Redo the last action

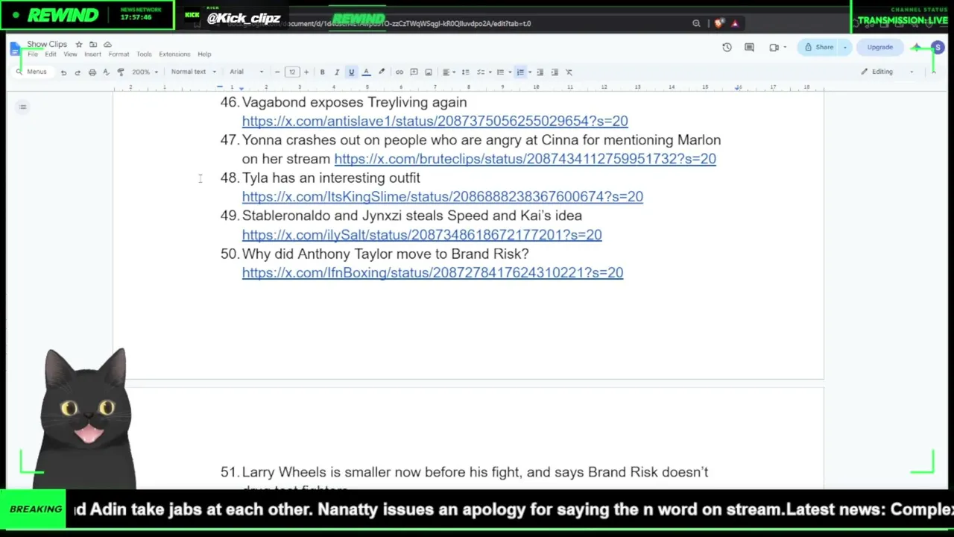(78, 72)
